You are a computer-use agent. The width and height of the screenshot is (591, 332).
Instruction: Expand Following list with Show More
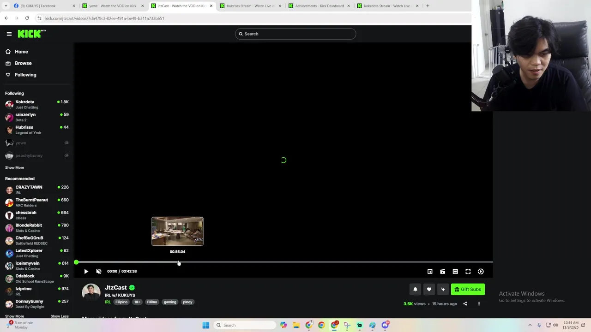click(x=14, y=167)
